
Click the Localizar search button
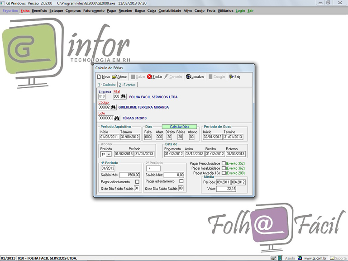click(x=195, y=77)
